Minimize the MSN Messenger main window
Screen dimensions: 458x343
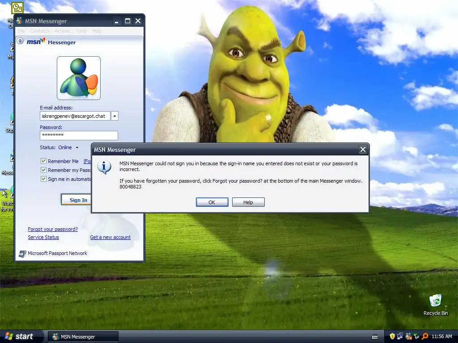click(x=117, y=21)
